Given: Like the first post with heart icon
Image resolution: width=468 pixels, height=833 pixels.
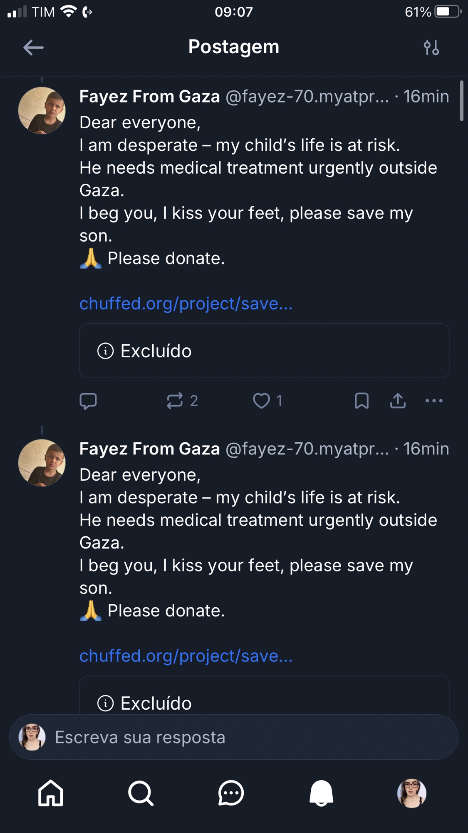Looking at the screenshot, I should tap(262, 401).
